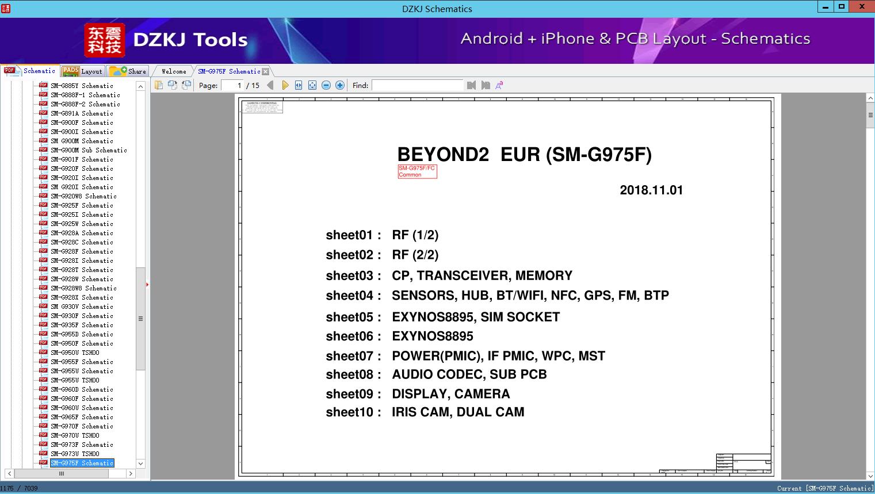
Task: Click the page number input field
Action: pos(232,85)
